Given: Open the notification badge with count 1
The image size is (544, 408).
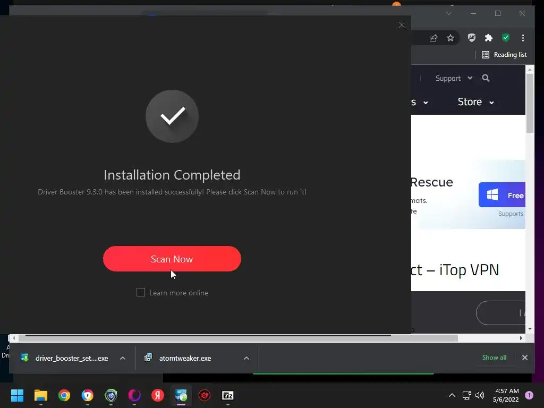Looking at the screenshot, I should click(529, 395).
